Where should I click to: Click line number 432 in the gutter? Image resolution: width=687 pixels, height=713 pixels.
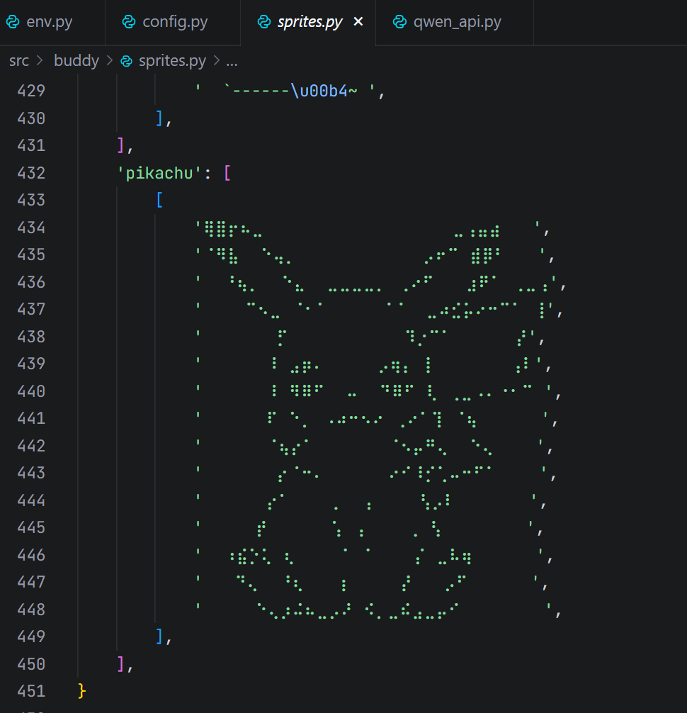31,173
